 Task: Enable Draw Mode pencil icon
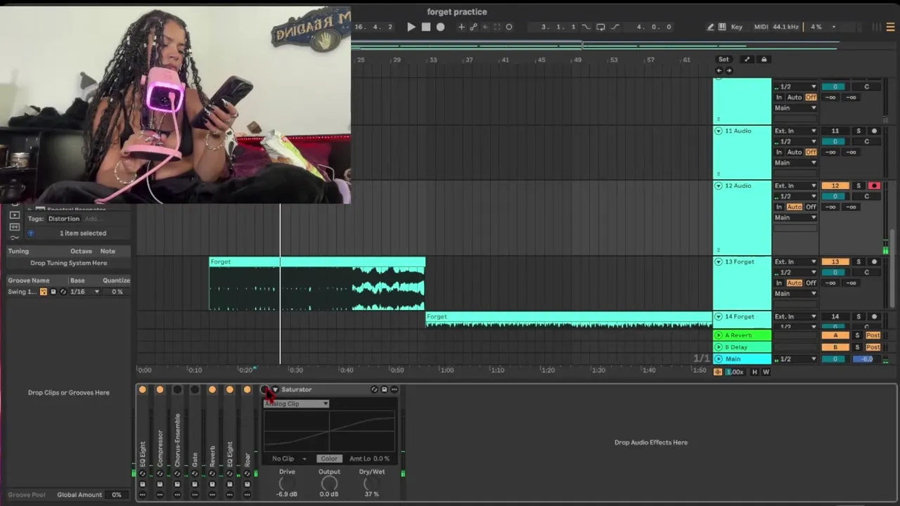point(711,27)
